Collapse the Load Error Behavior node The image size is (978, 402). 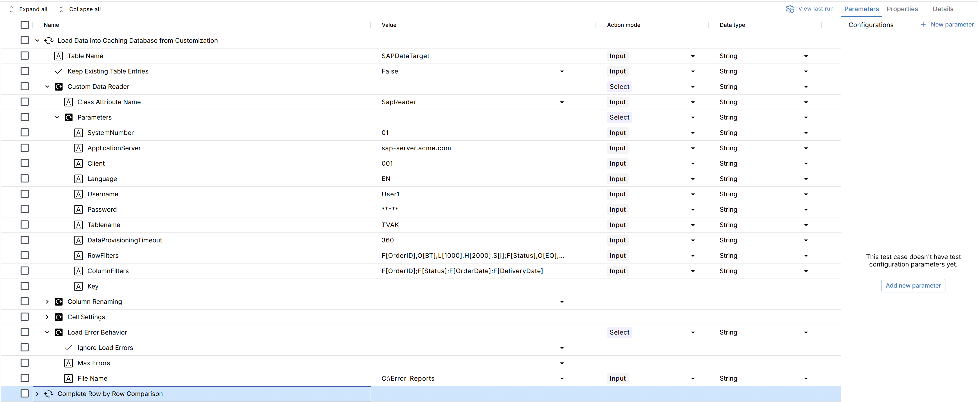47,332
